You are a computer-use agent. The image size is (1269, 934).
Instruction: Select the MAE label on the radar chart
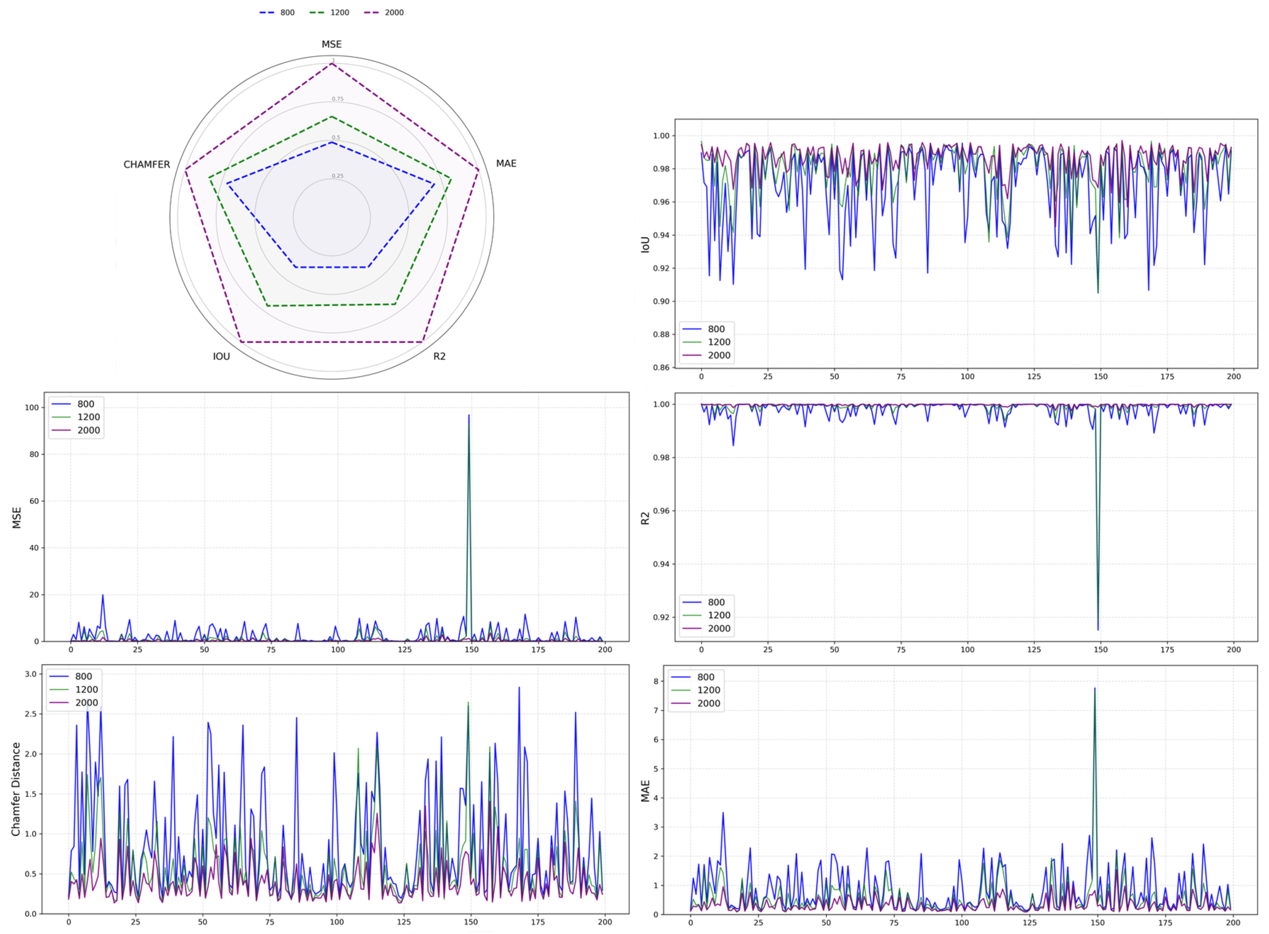(506, 163)
